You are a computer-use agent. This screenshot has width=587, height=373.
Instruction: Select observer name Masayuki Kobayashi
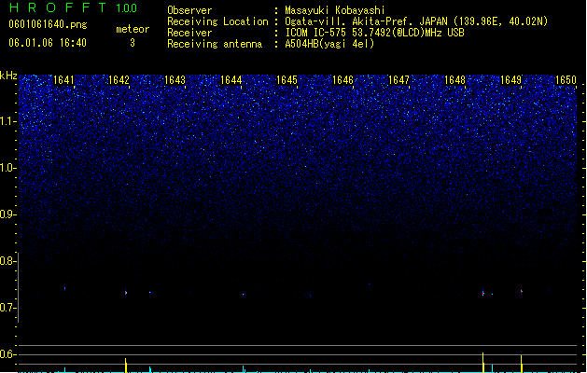335,10
